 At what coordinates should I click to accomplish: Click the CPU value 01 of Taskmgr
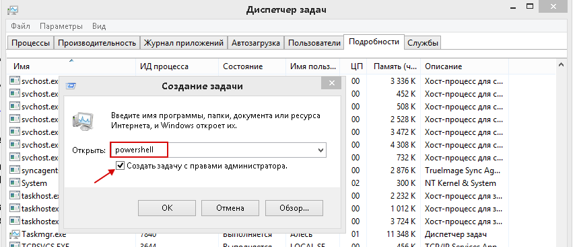pos(356,234)
